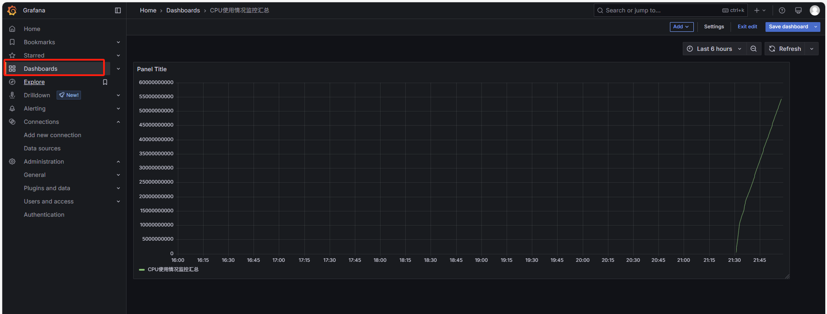This screenshot has width=827, height=314.
Task: Collapse the Connections section chevron
Action: pos(118,122)
